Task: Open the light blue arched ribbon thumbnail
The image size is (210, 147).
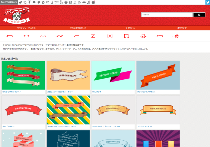Action: 113,139
